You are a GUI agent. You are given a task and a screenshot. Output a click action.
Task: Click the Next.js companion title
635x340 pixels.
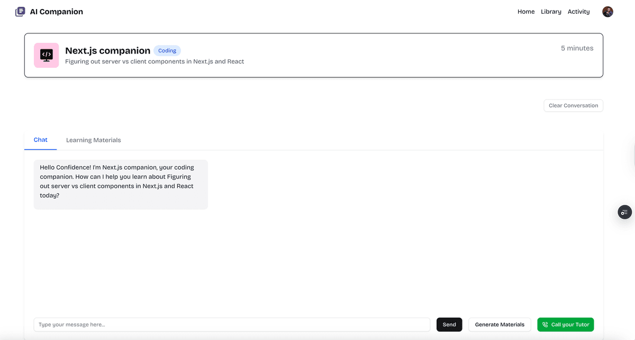(108, 51)
